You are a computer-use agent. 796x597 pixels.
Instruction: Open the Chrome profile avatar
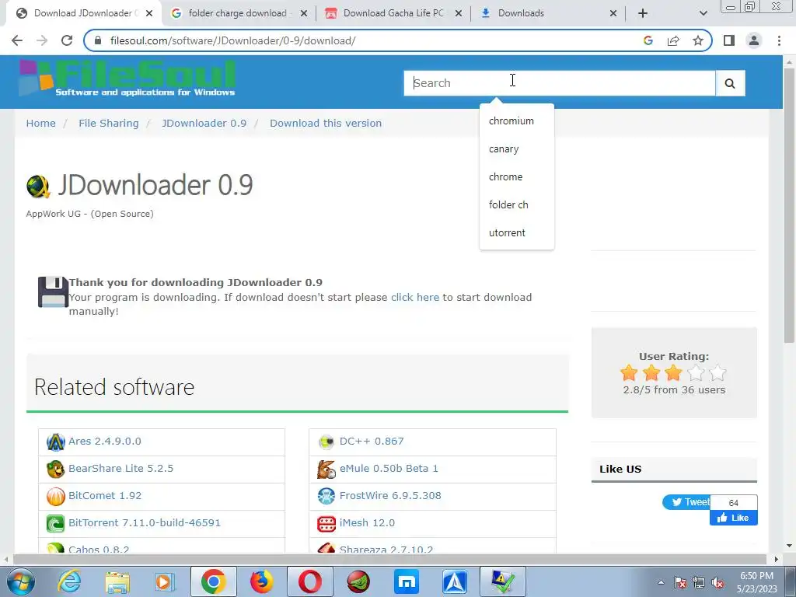tap(754, 40)
